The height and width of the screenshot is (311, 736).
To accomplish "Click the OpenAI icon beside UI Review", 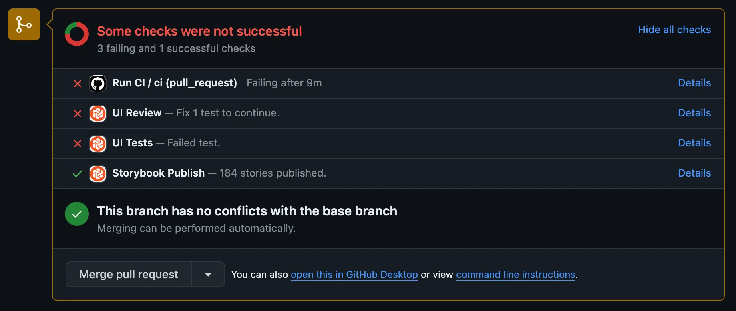I will [98, 114].
